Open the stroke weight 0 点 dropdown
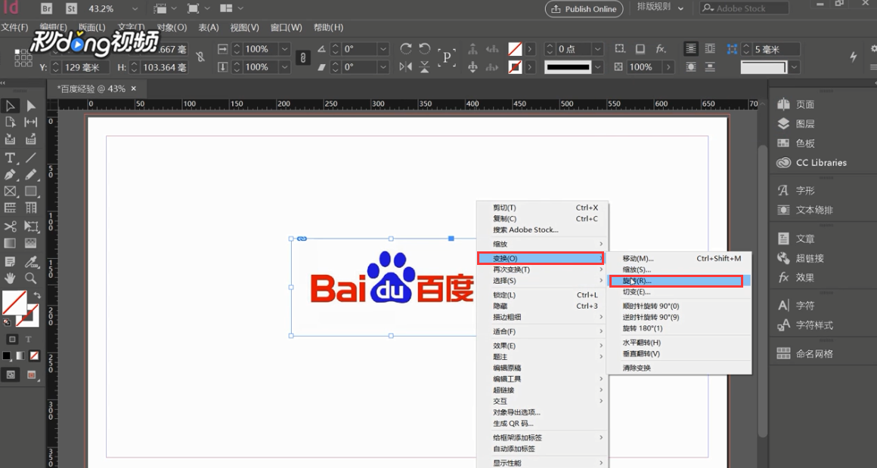 [598, 49]
